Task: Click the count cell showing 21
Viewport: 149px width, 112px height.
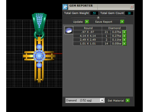Action: [106, 32]
